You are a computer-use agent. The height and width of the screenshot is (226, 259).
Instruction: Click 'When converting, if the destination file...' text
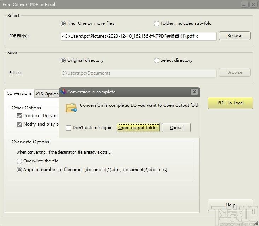coord(64,152)
